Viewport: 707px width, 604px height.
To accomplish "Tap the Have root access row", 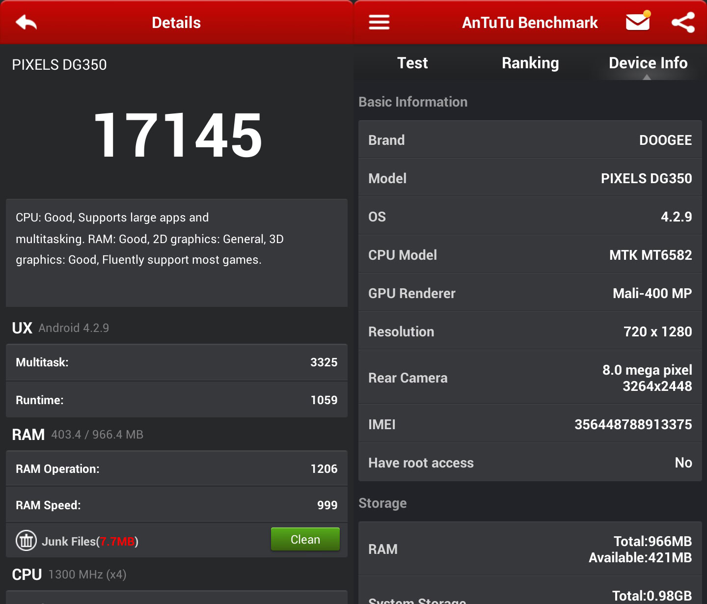I will click(530, 463).
